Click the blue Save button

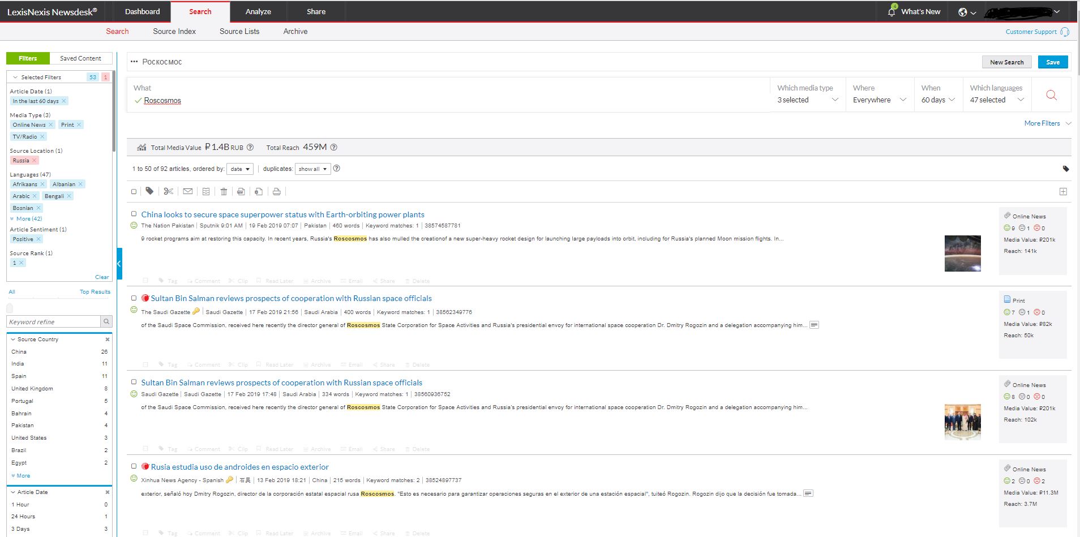(1053, 62)
